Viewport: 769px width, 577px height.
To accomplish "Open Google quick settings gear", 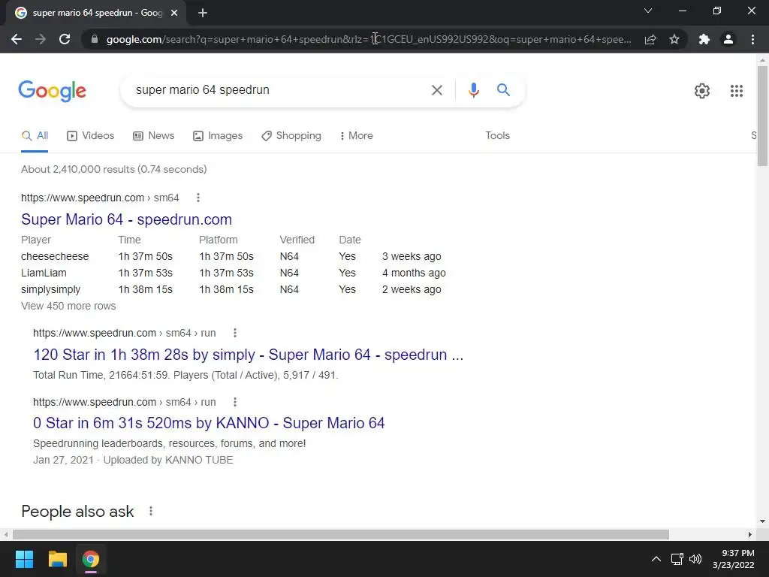I will (x=702, y=91).
